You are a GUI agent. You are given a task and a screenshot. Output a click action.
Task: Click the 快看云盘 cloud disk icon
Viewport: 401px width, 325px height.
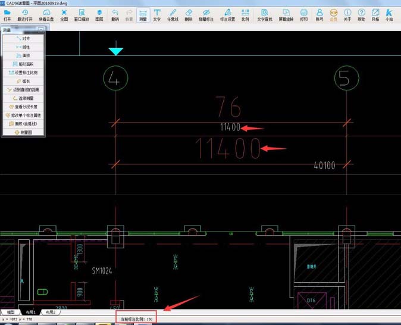(46, 15)
